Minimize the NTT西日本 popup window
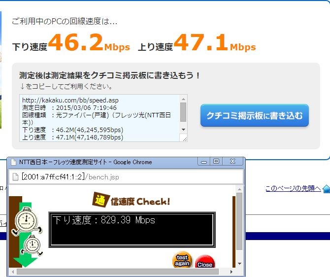This screenshot has height=277, width=330. point(204,162)
